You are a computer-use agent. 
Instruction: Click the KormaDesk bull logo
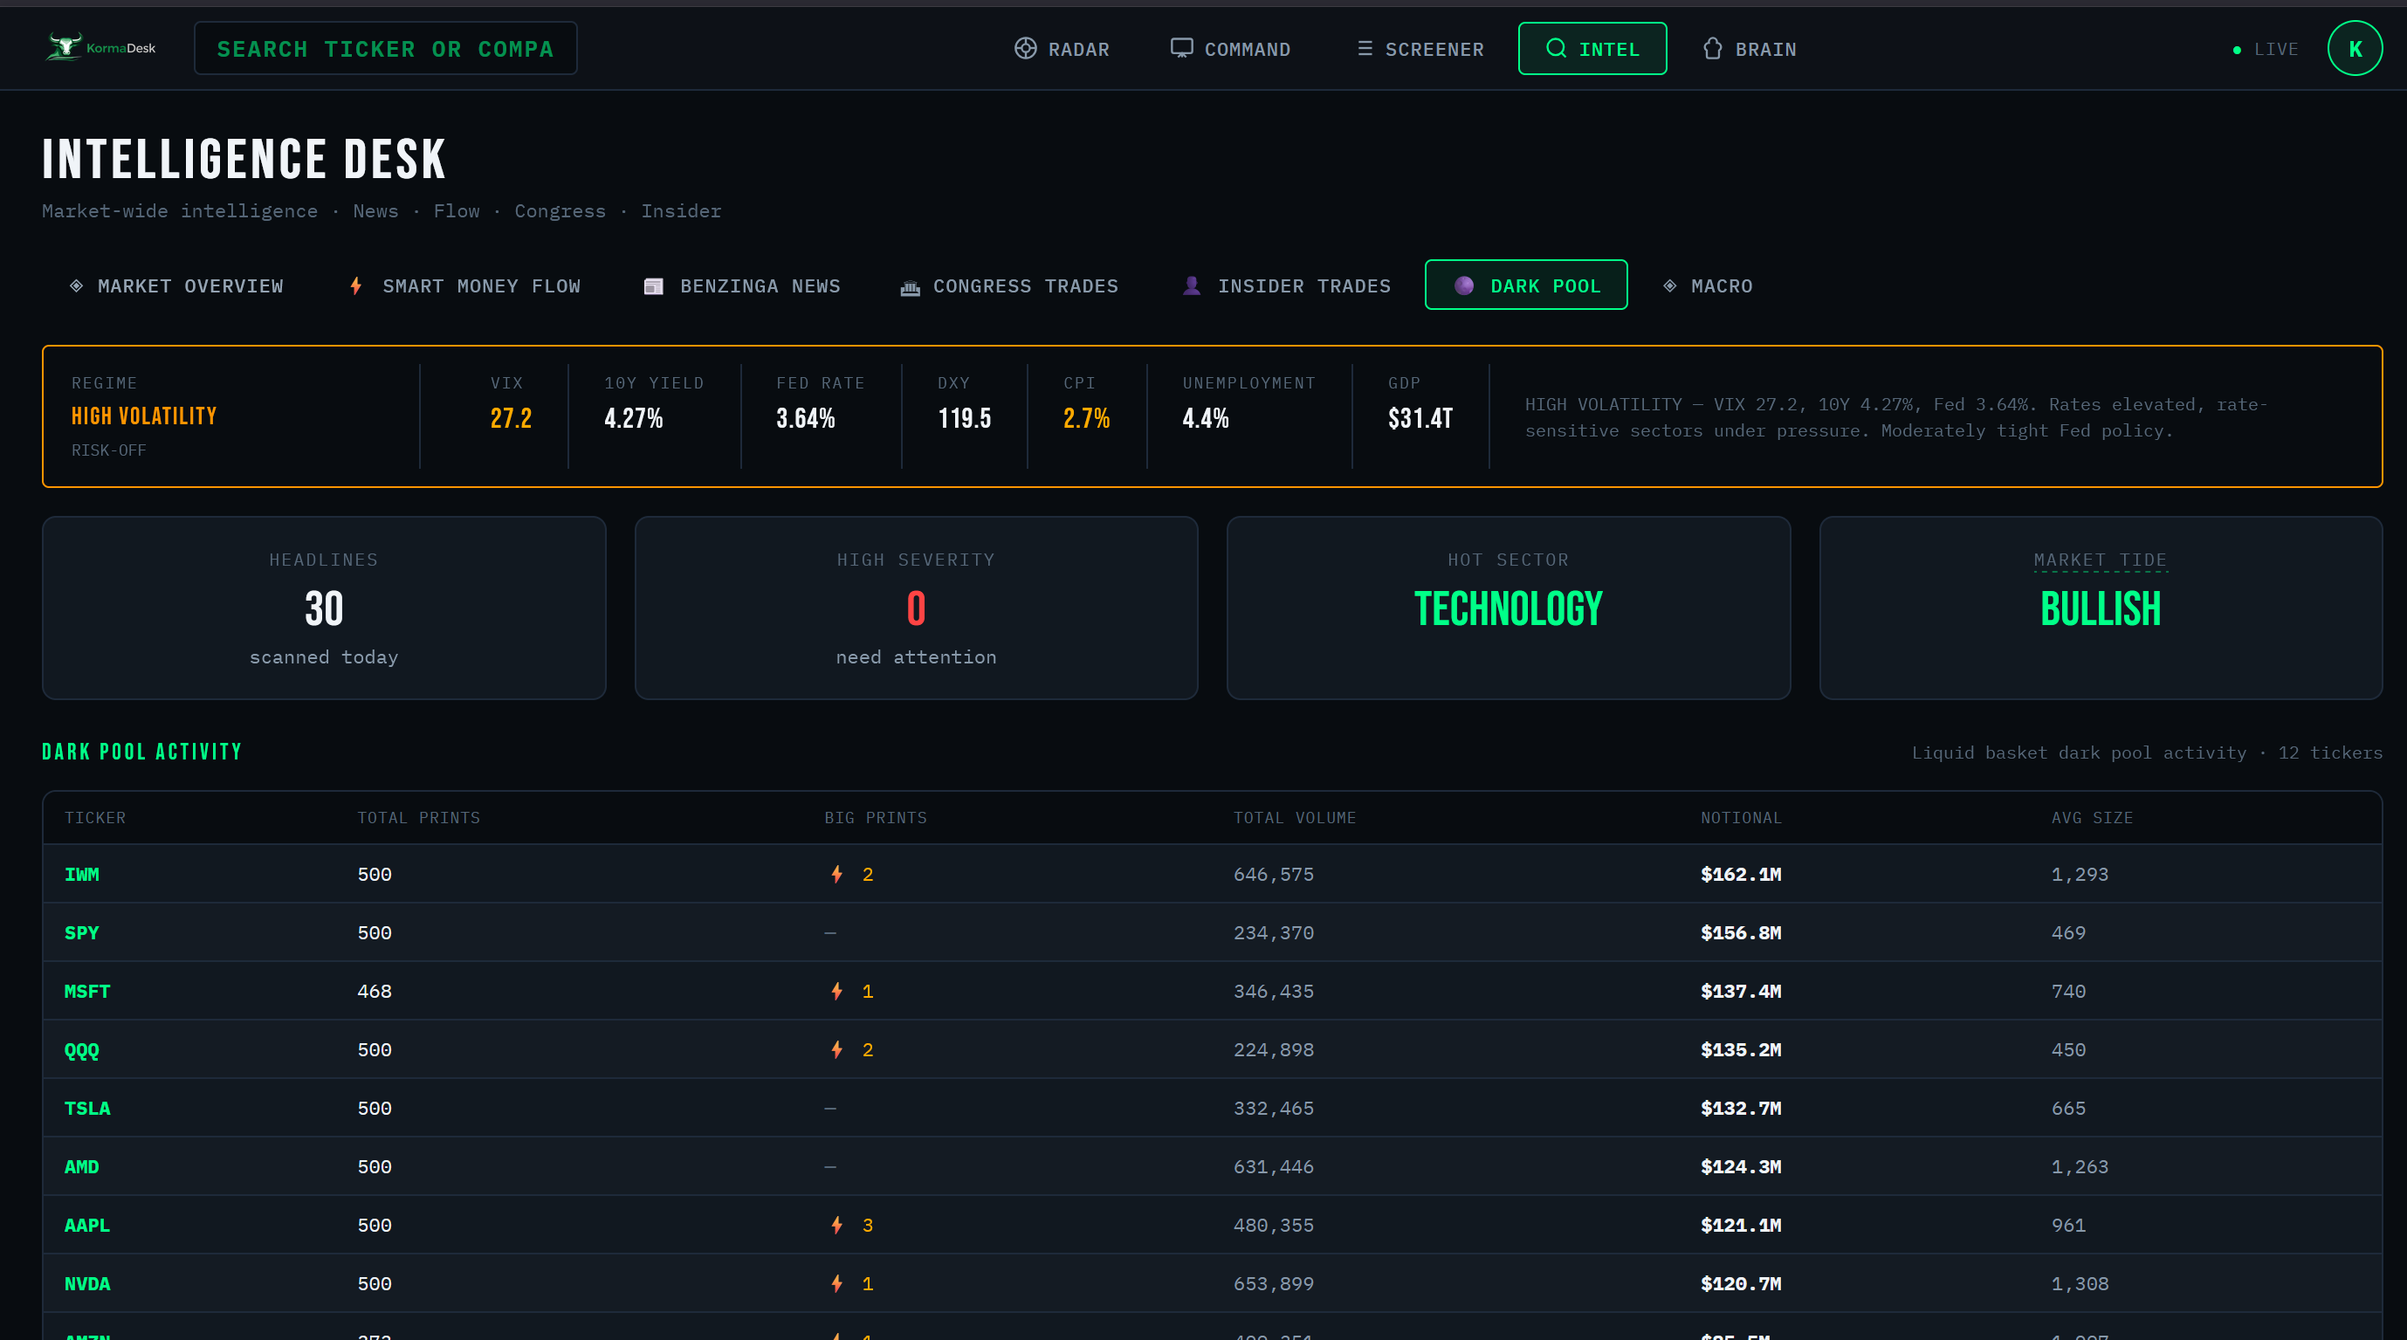[65, 47]
